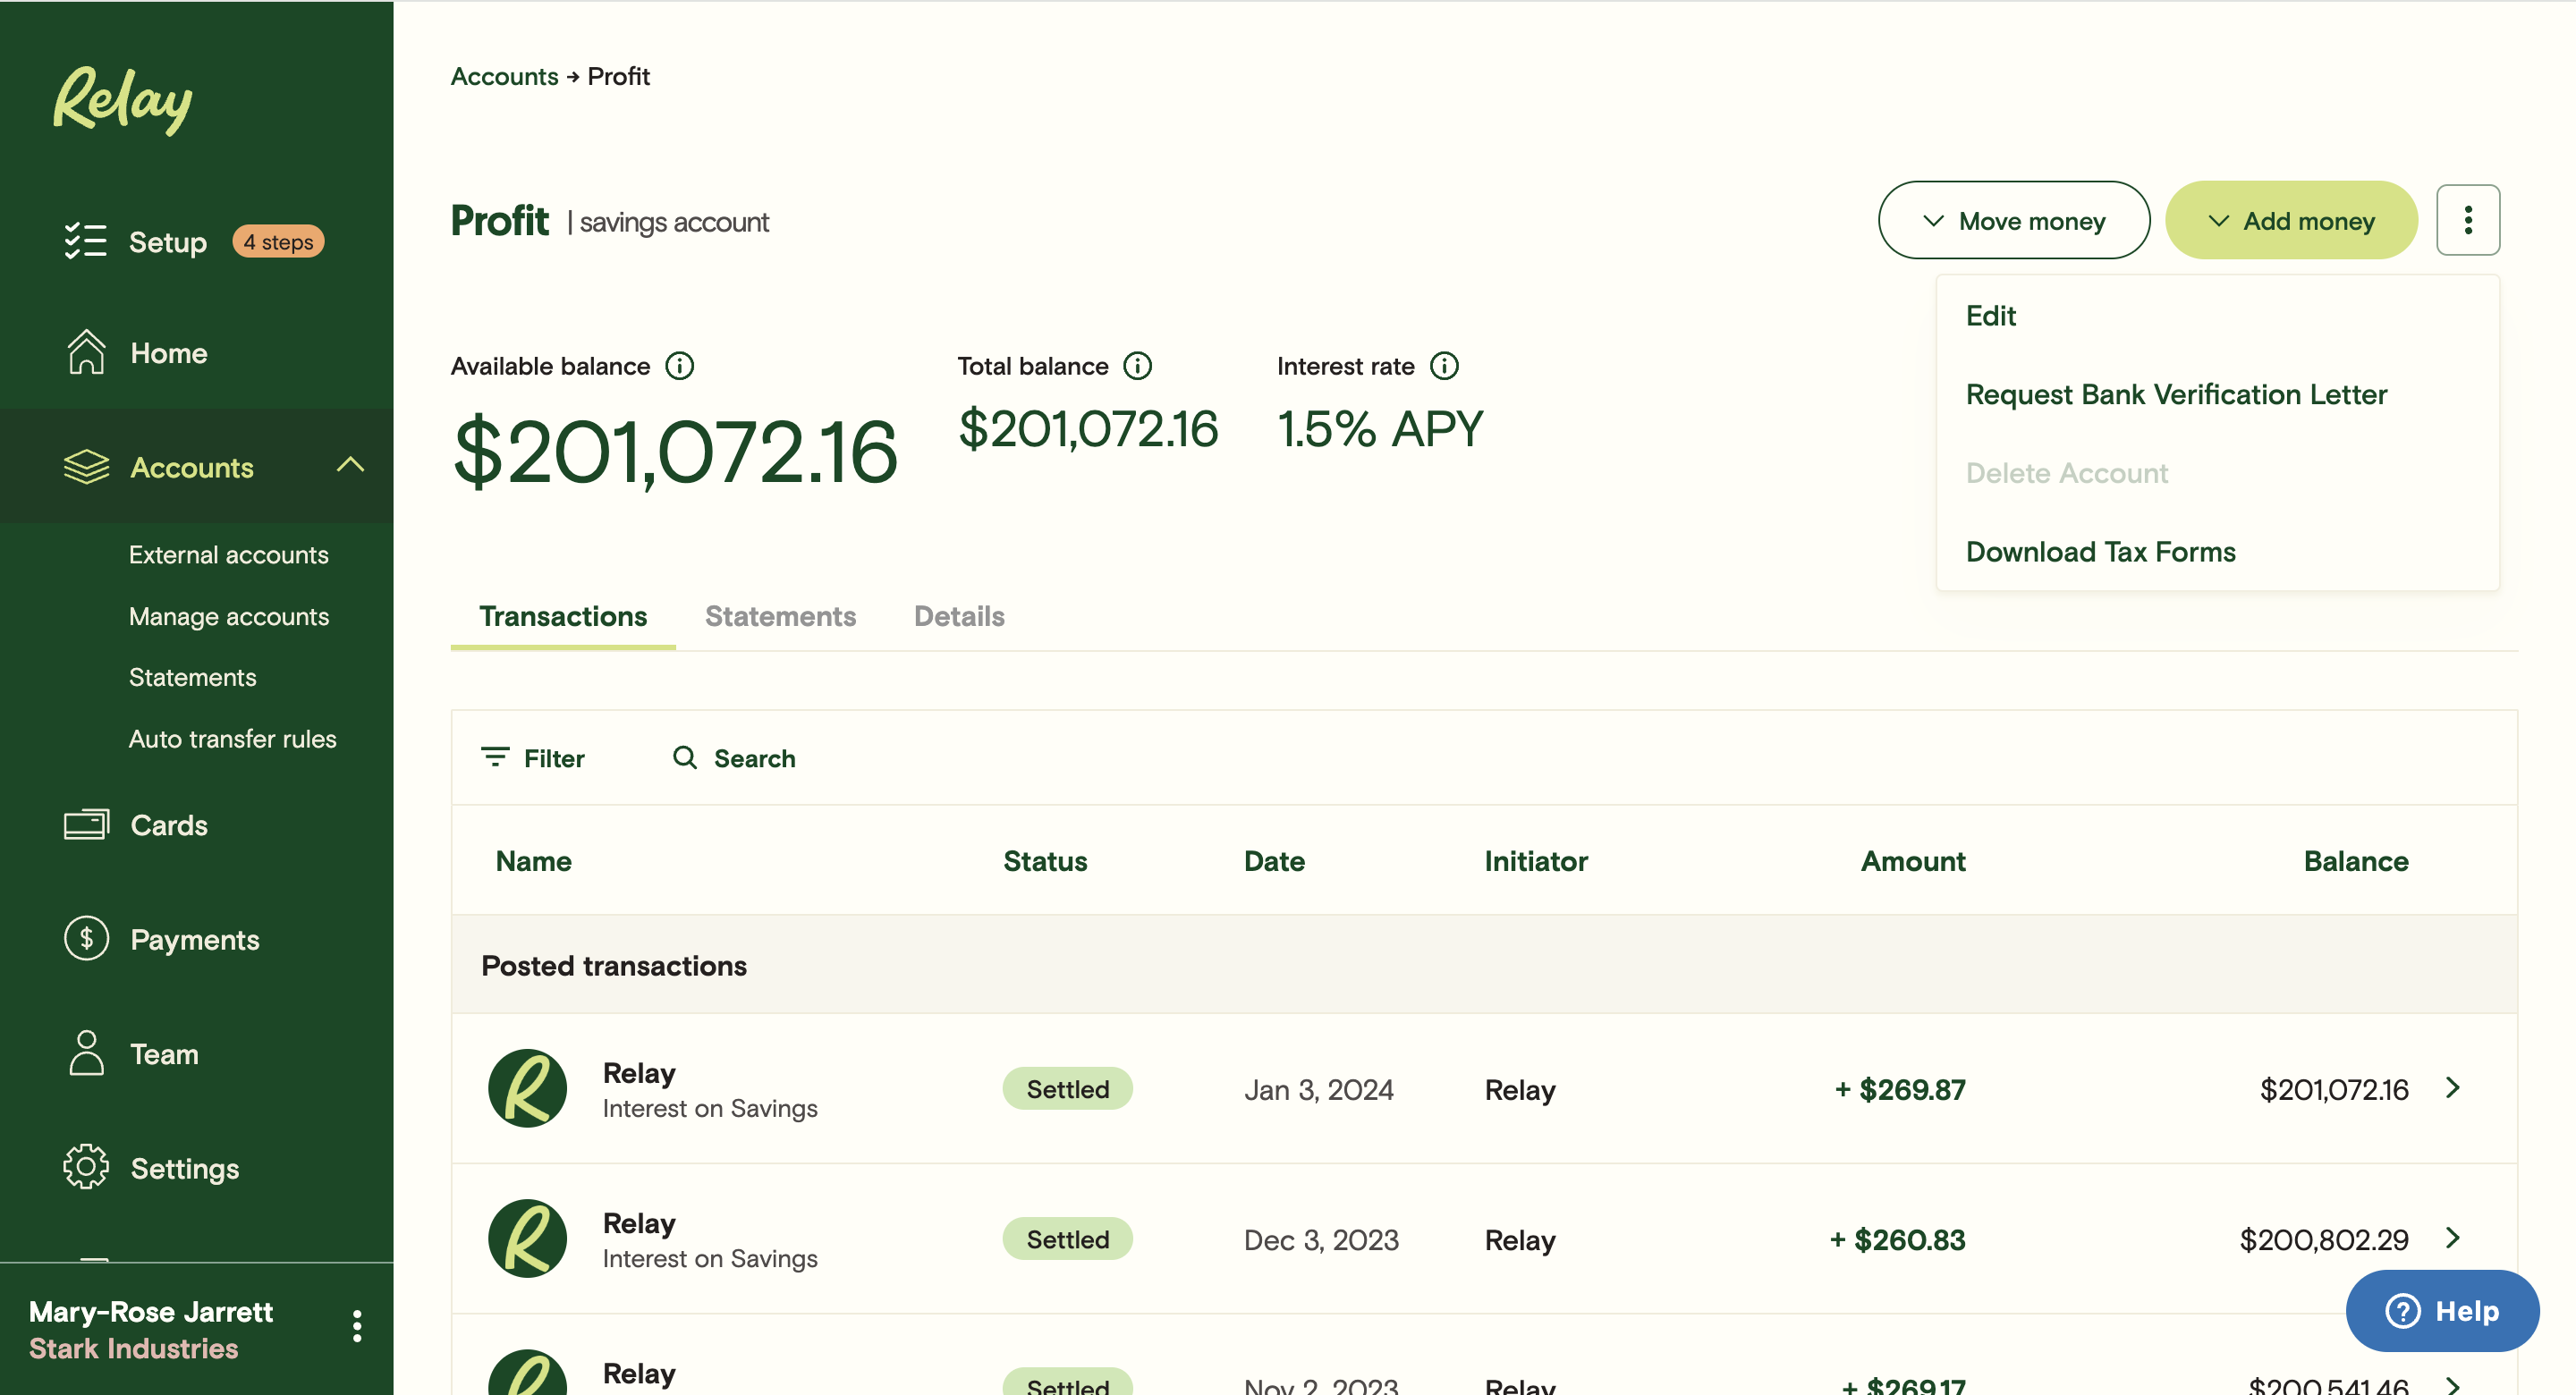The width and height of the screenshot is (2576, 1395).
Task: Click the Accounts layers icon
Action: pyautogui.click(x=85, y=466)
